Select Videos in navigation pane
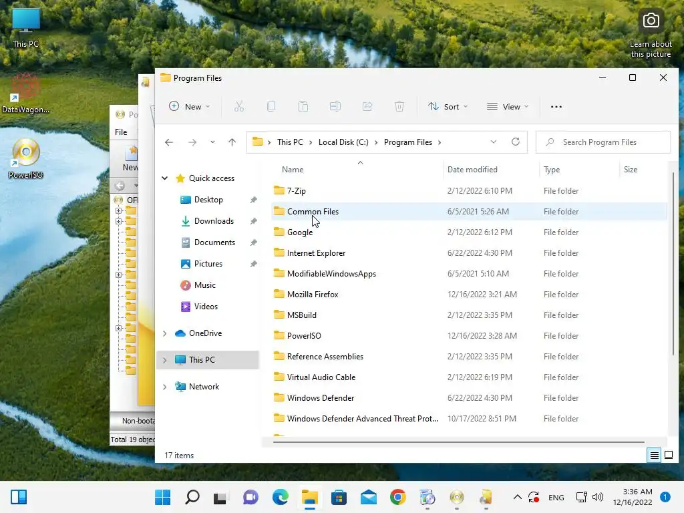This screenshot has width=684, height=513. click(206, 307)
